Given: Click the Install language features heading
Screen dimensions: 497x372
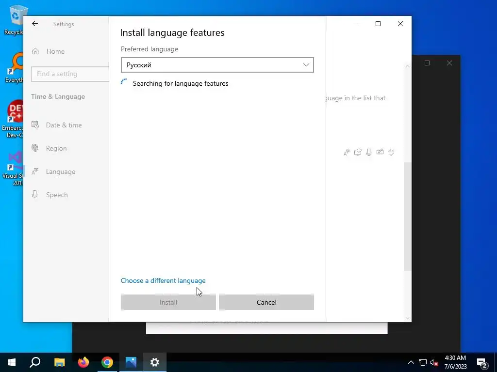Looking at the screenshot, I should pyautogui.click(x=172, y=32).
